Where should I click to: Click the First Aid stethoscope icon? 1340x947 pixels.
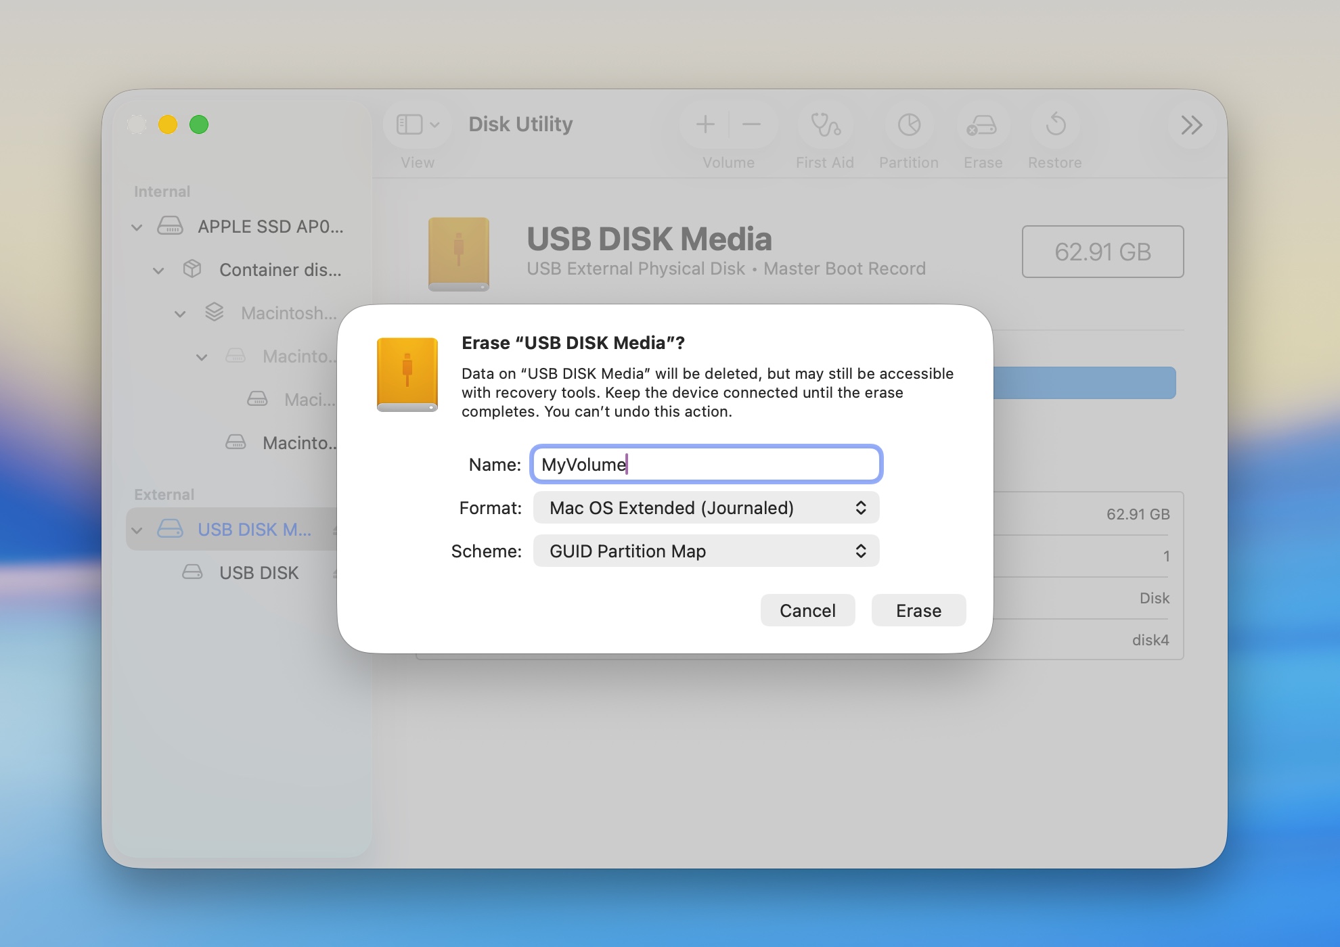(x=825, y=125)
